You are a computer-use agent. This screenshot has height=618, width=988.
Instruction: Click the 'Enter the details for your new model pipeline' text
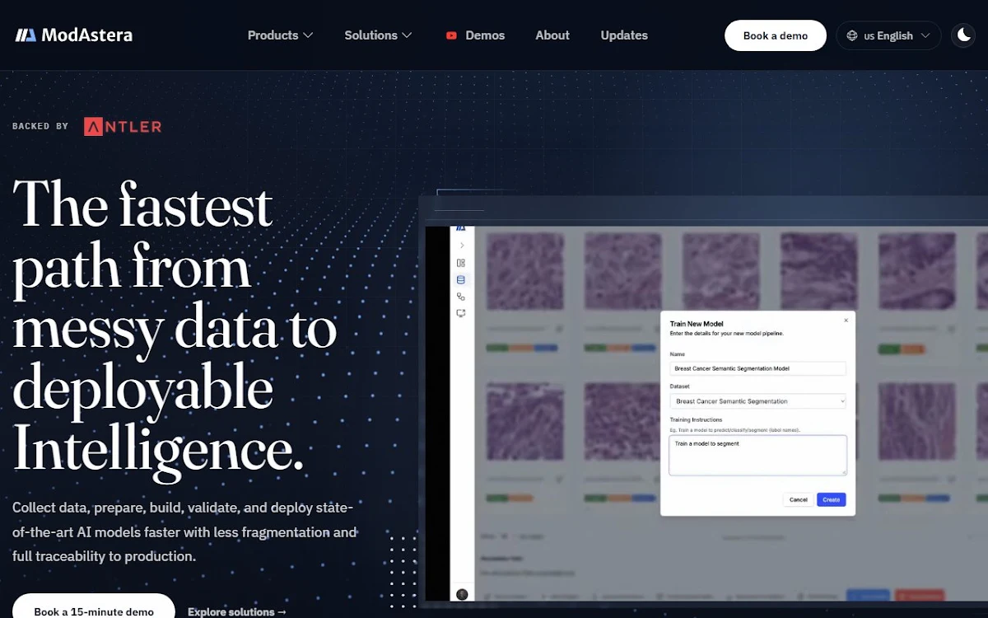pos(726,334)
